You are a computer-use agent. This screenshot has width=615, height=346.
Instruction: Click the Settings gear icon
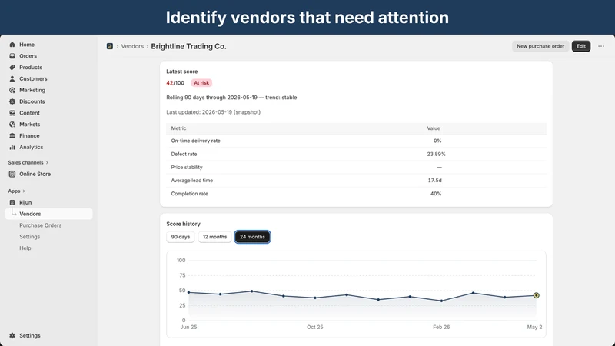[x=12, y=336]
